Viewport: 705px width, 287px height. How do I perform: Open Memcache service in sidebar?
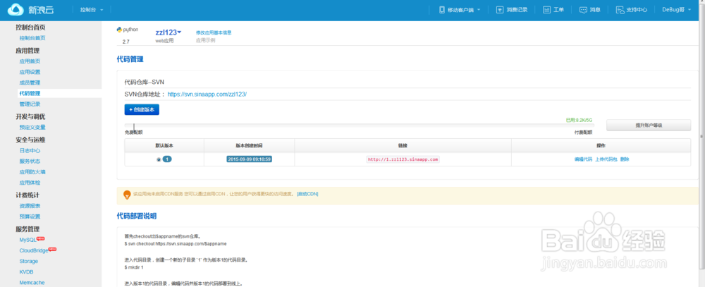pyautogui.click(x=32, y=283)
